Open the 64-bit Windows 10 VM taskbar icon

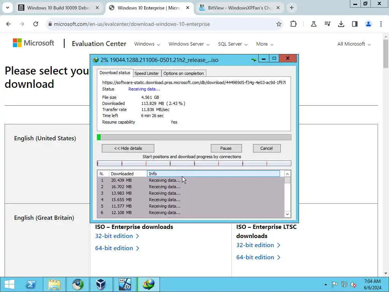click(125, 284)
